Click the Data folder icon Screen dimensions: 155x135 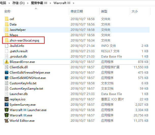point(7,24)
